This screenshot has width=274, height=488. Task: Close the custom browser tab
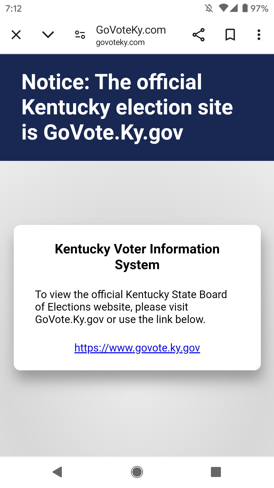pos(16,35)
